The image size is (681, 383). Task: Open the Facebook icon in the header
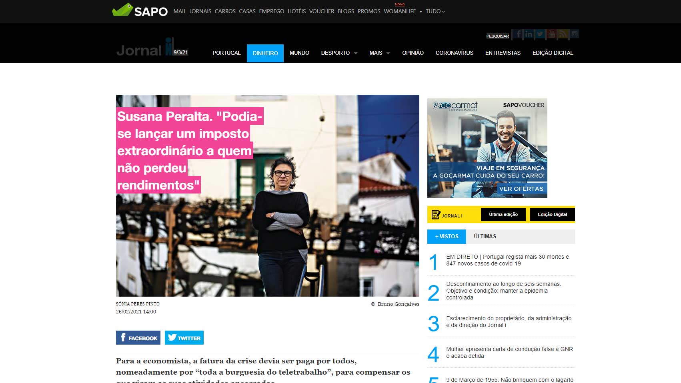click(x=517, y=34)
